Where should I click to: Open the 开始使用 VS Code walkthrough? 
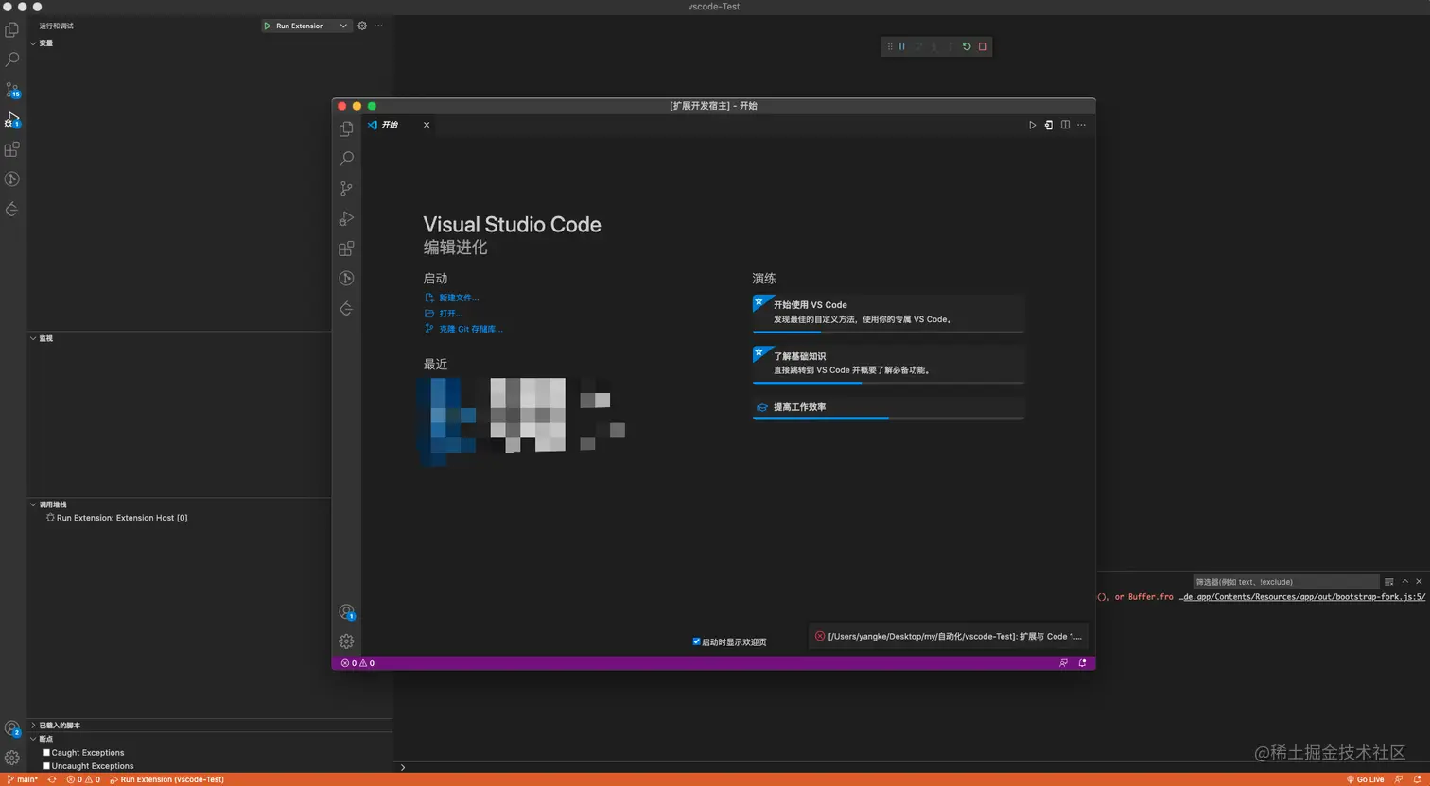pyautogui.click(x=888, y=313)
